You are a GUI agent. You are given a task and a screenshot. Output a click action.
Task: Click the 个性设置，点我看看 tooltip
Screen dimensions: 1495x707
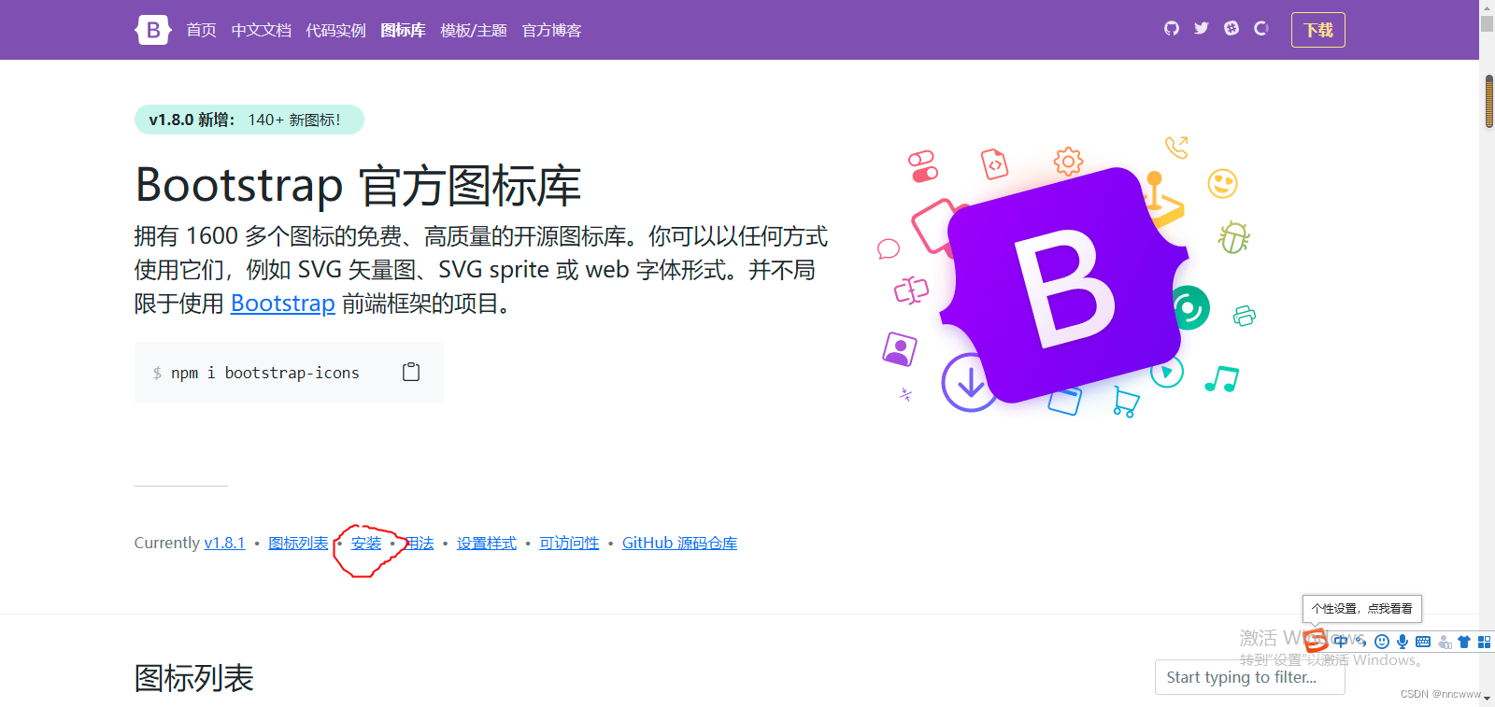coord(1362,608)
